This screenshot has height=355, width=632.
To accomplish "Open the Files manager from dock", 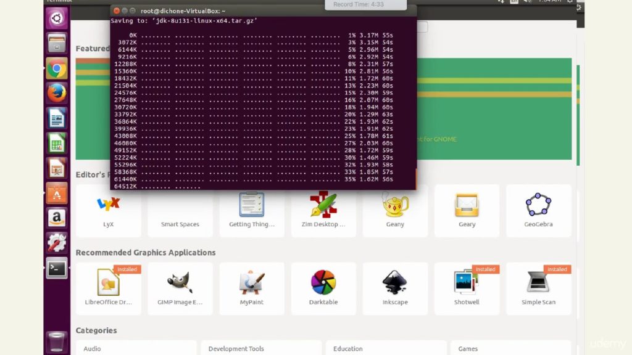I will 56,43.
